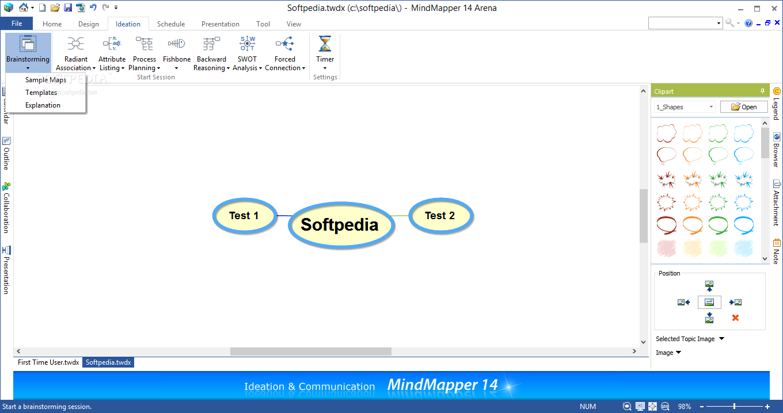Click the Home icon in quick access toolbar

tap(24, 7)
